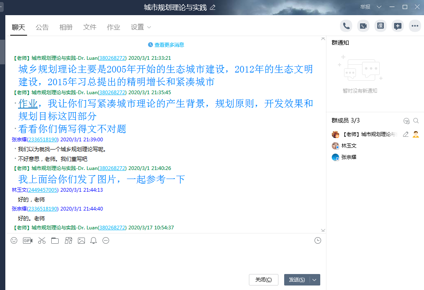Click the GIF sticker icon
This screenshot has height=290, width=424.
click(x=27, y=241)
